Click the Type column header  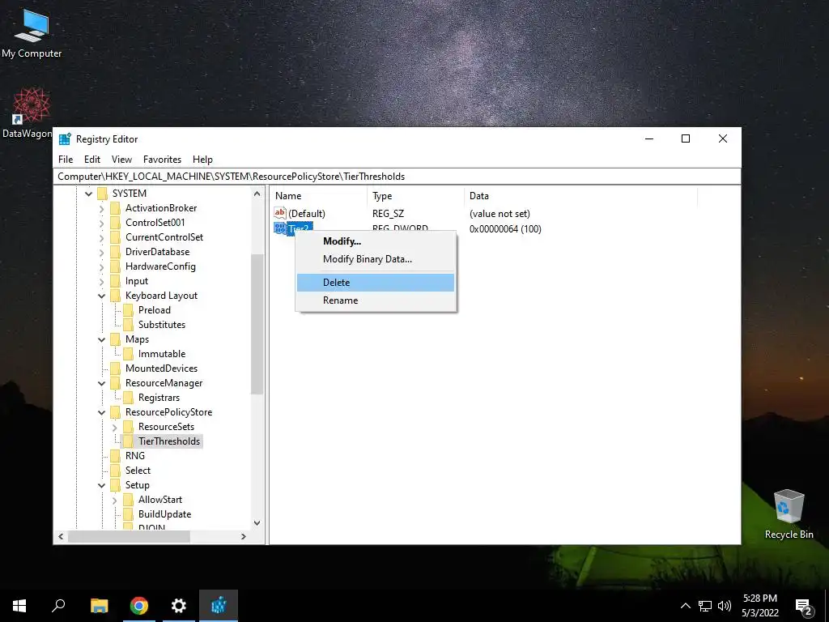pyautogui.click(x=415, y=196)
